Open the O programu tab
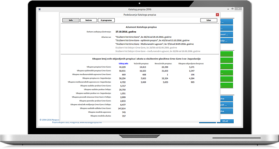The image size is (279, 149). tap(106, 20)
